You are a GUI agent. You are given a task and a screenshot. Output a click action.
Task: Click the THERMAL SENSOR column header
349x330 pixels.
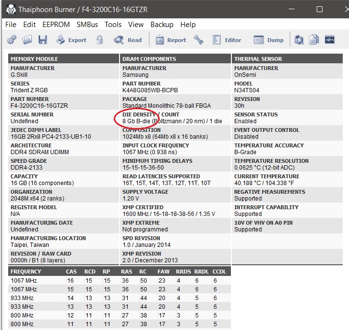click(287, 58)
